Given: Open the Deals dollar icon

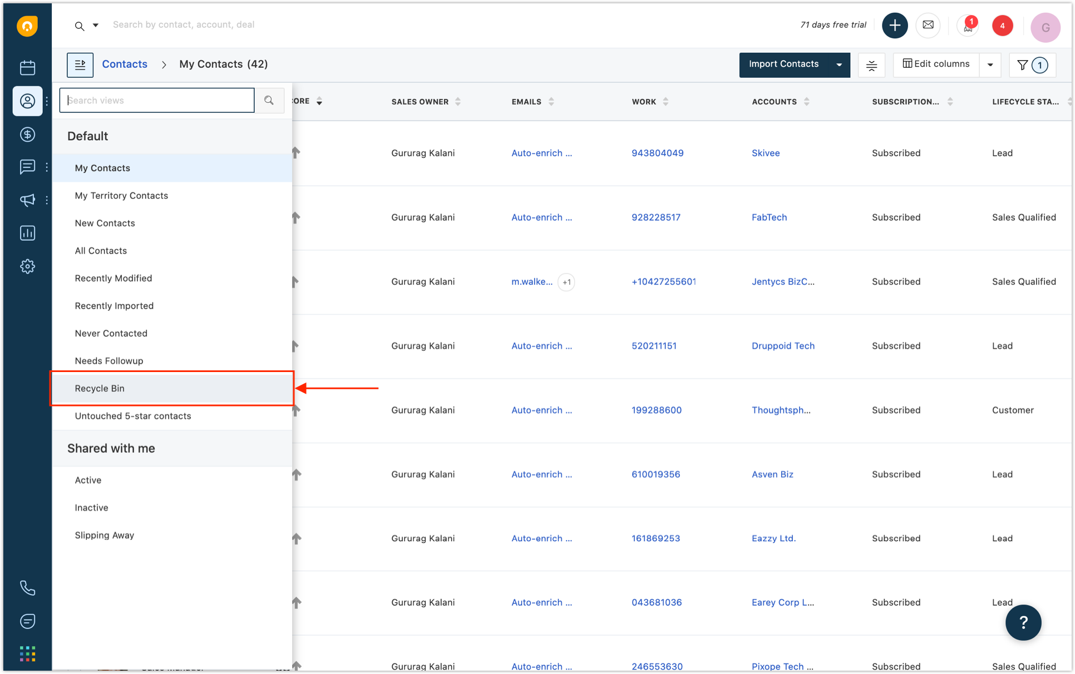Looking at the screenshot, I should pyautogui.click(x=27, y=134).
